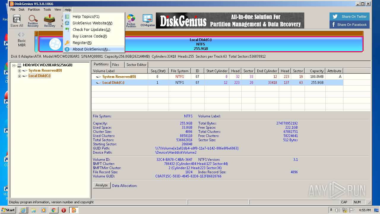Select Buy License Code entry

pos(94,36)
